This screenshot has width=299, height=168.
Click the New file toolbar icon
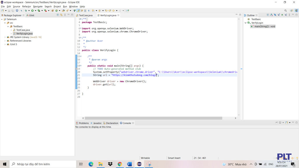point(2,11)
